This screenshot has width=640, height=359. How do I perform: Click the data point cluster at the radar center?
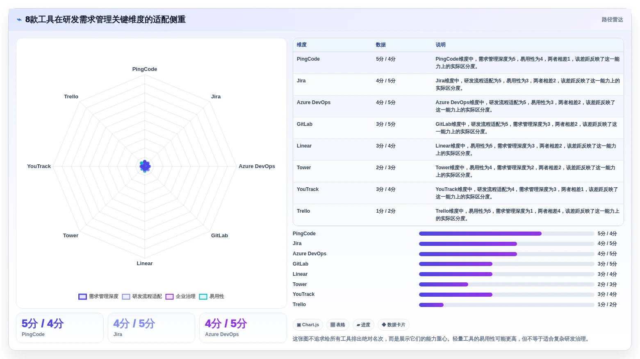point(145,166)
